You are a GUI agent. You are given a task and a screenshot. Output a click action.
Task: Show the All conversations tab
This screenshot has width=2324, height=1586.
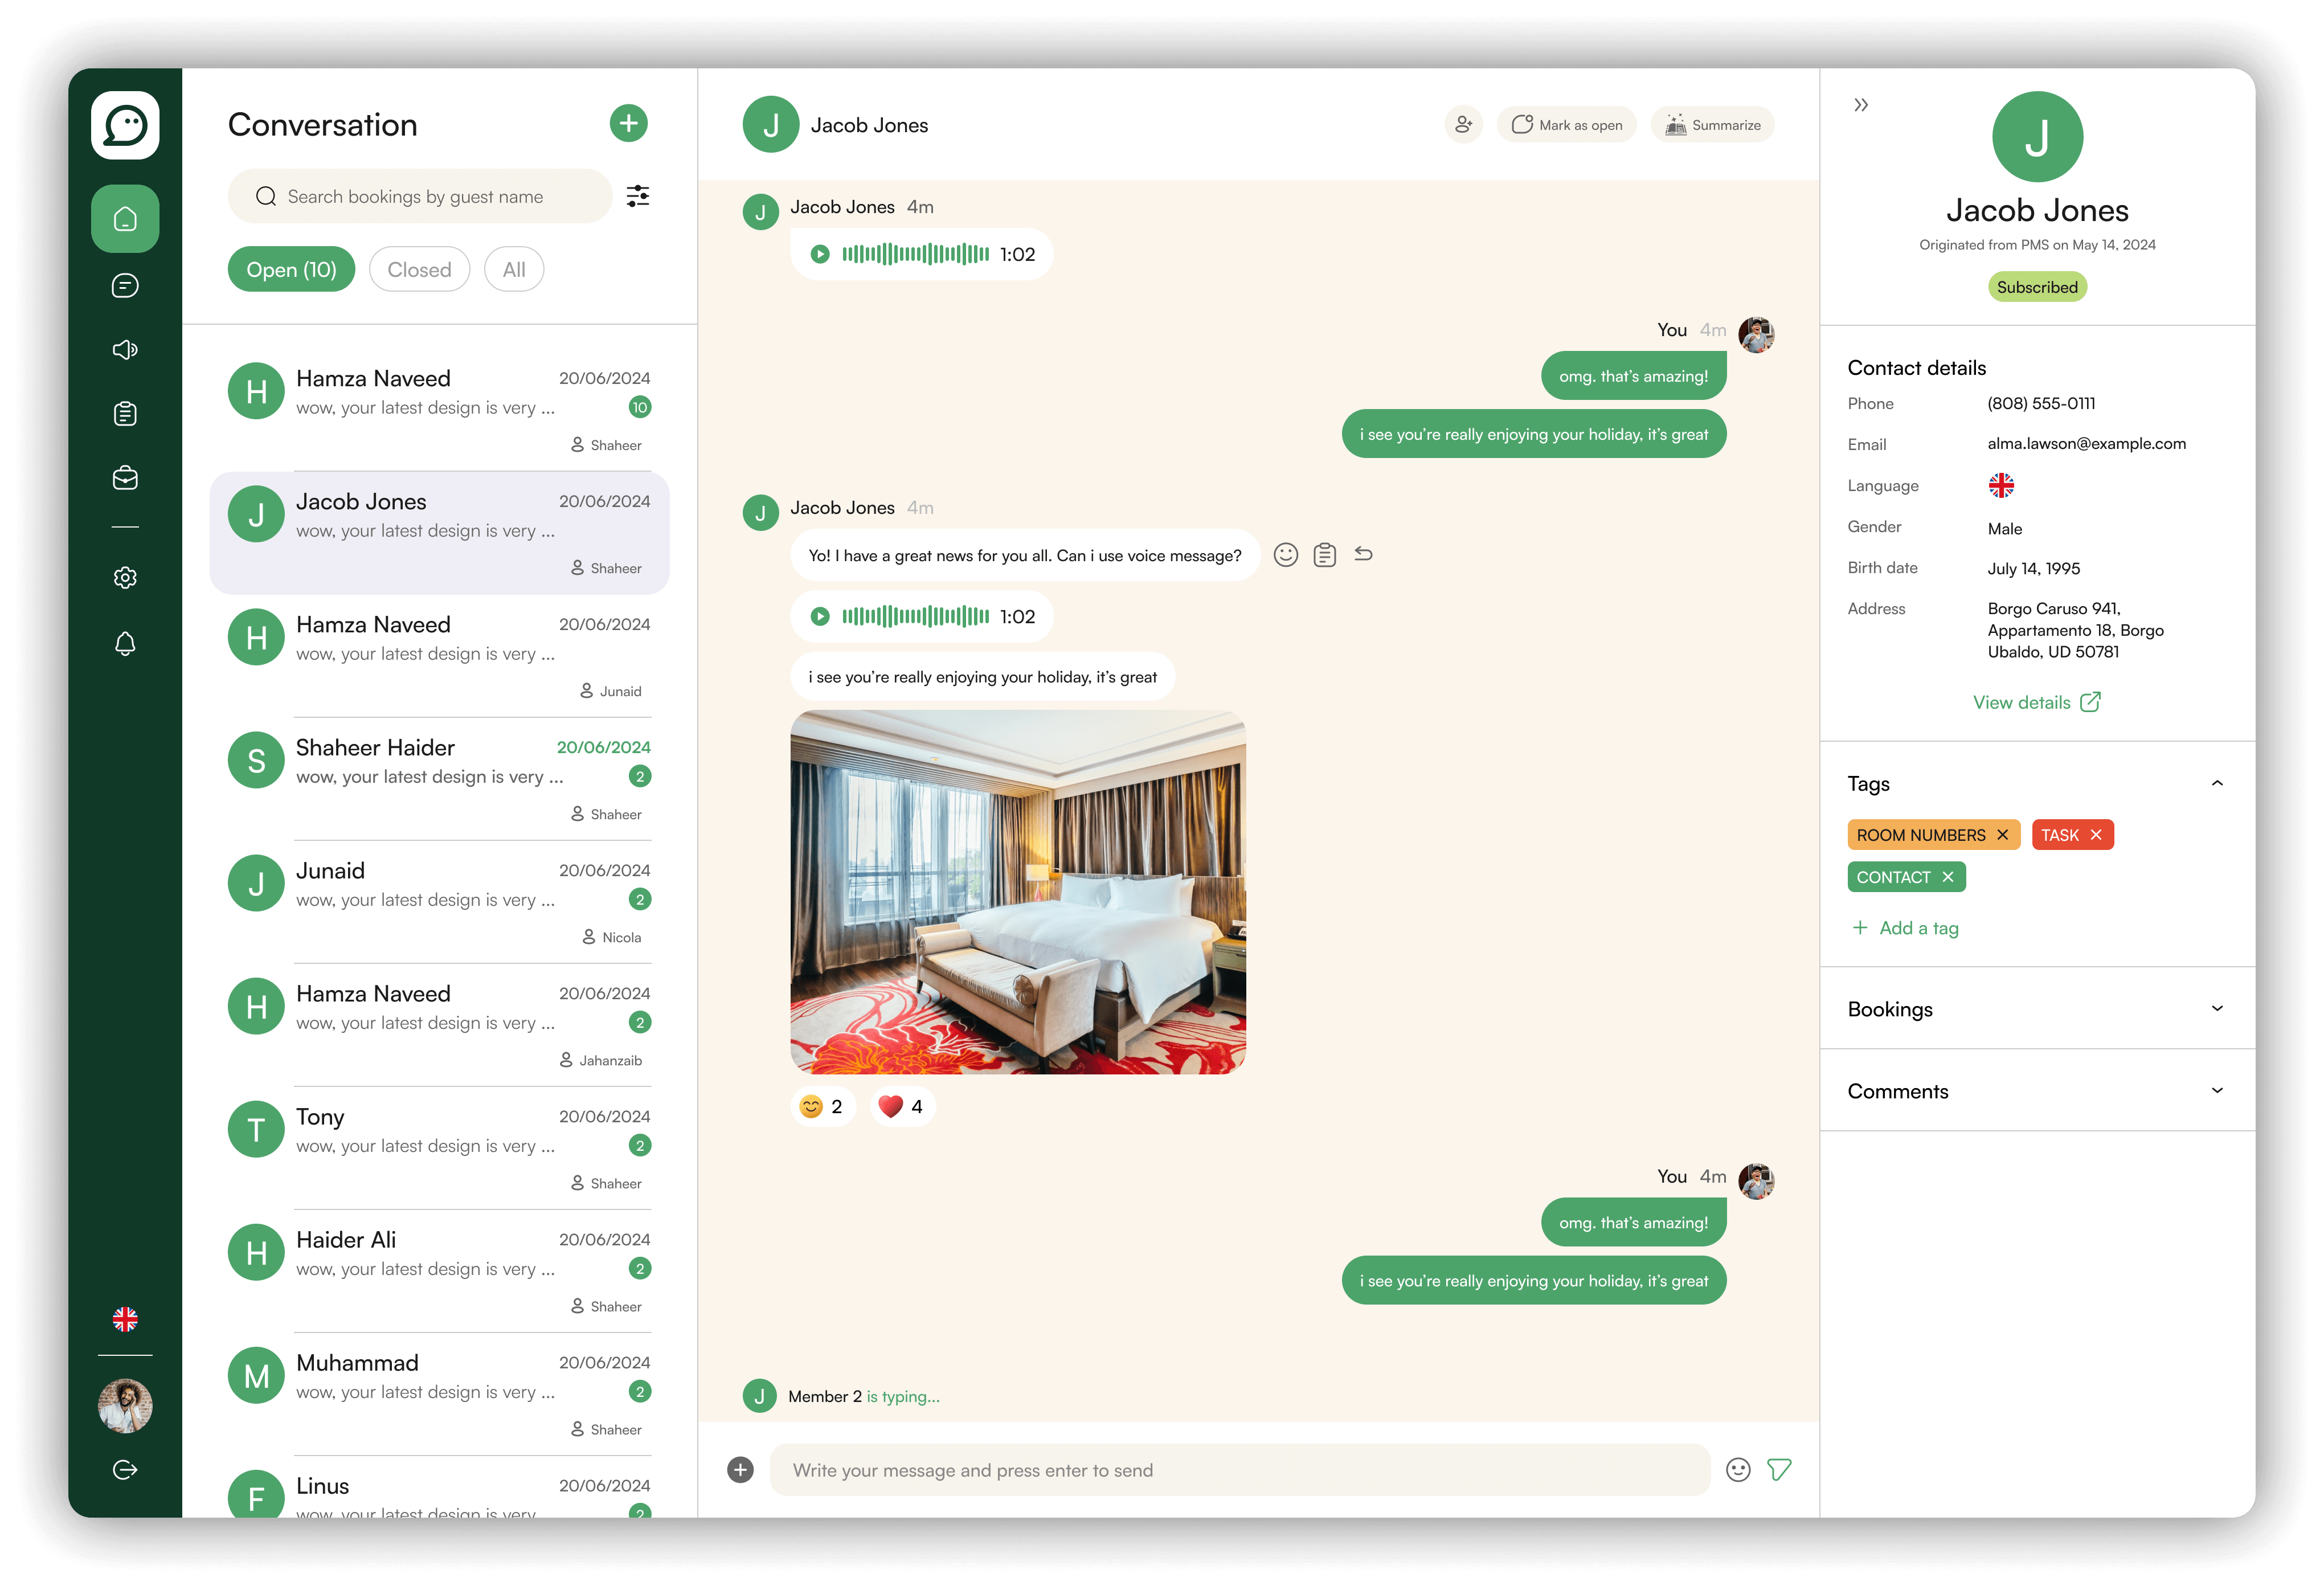[513, 270]
